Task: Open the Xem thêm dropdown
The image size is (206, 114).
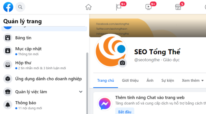Action: coord(193,81)
